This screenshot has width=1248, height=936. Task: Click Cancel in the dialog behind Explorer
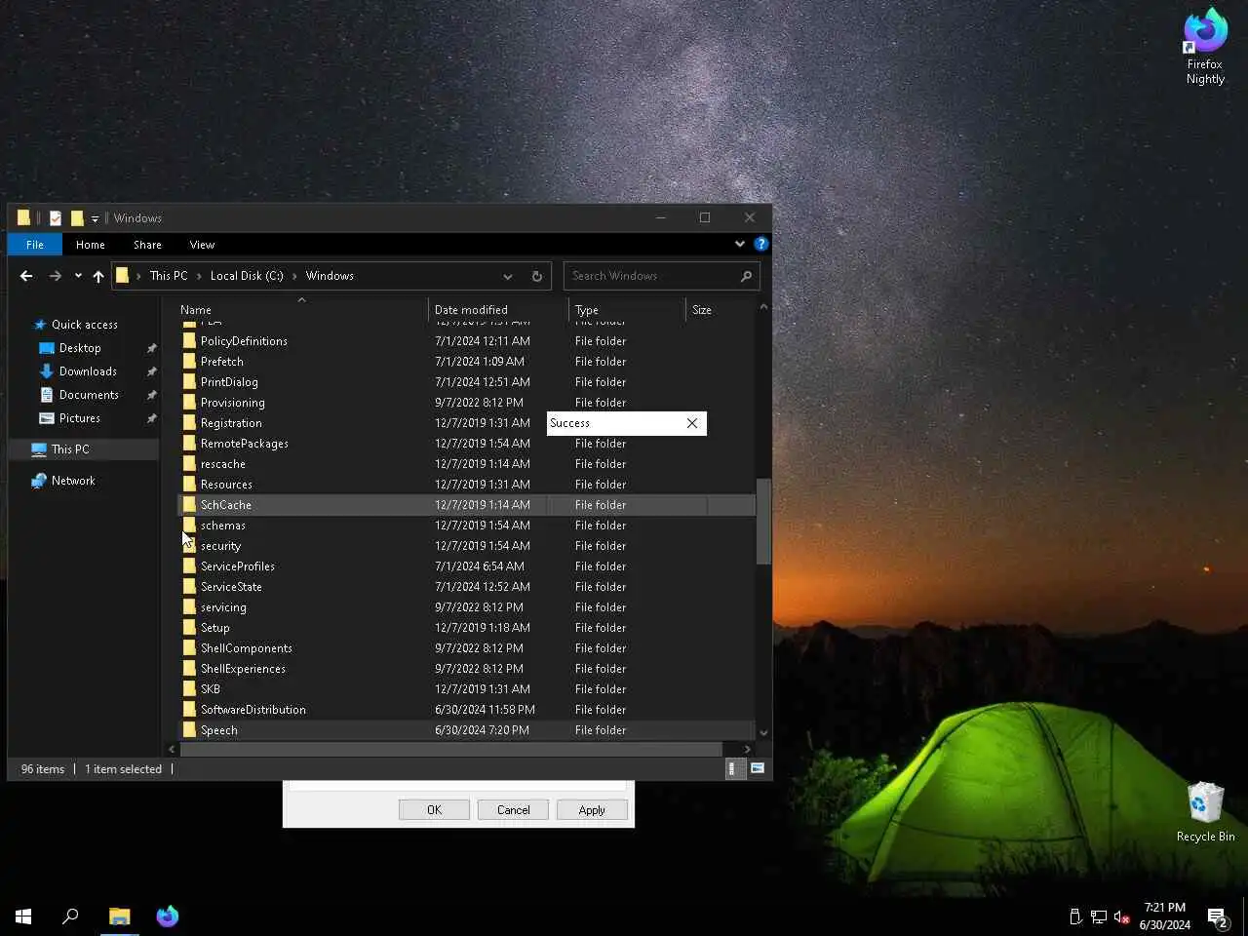point(513,810)
